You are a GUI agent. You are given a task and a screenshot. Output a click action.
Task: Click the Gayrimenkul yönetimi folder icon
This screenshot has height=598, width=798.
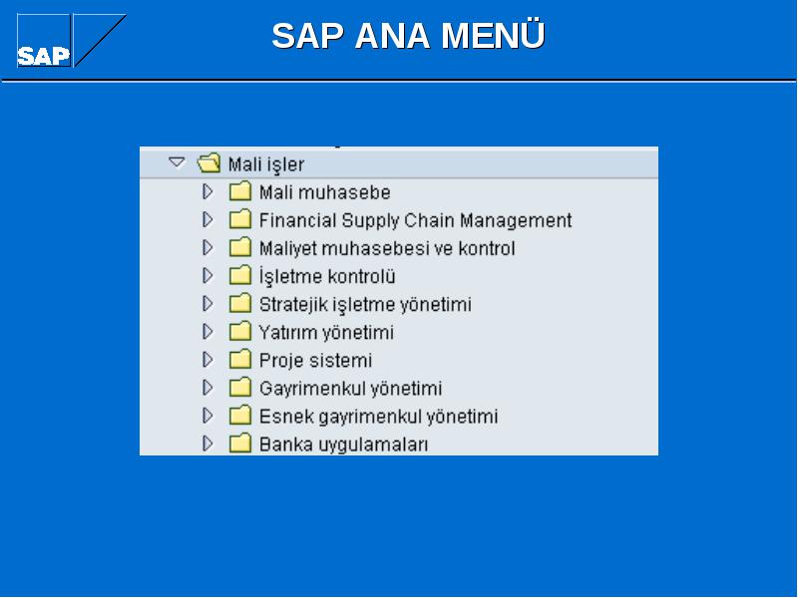tap(240, 387)
